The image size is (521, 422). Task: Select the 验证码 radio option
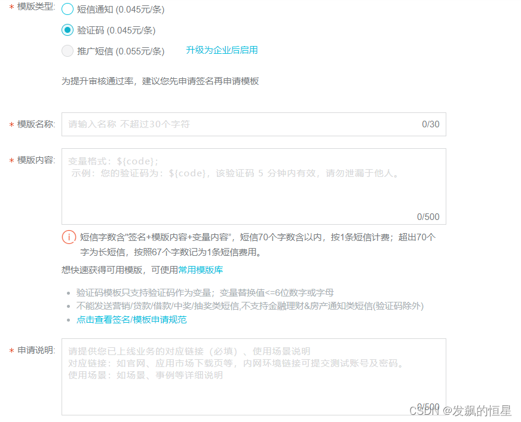coord(68,29)
